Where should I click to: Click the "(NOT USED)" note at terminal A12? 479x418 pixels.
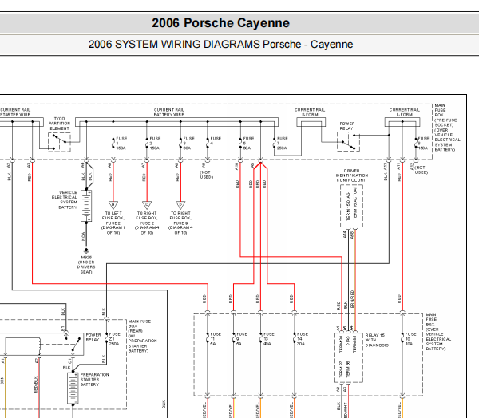(x=422, y=170)
